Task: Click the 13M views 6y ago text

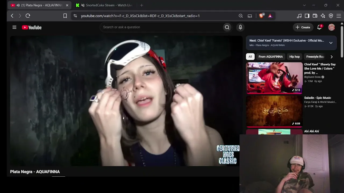Action: (313, 81)
